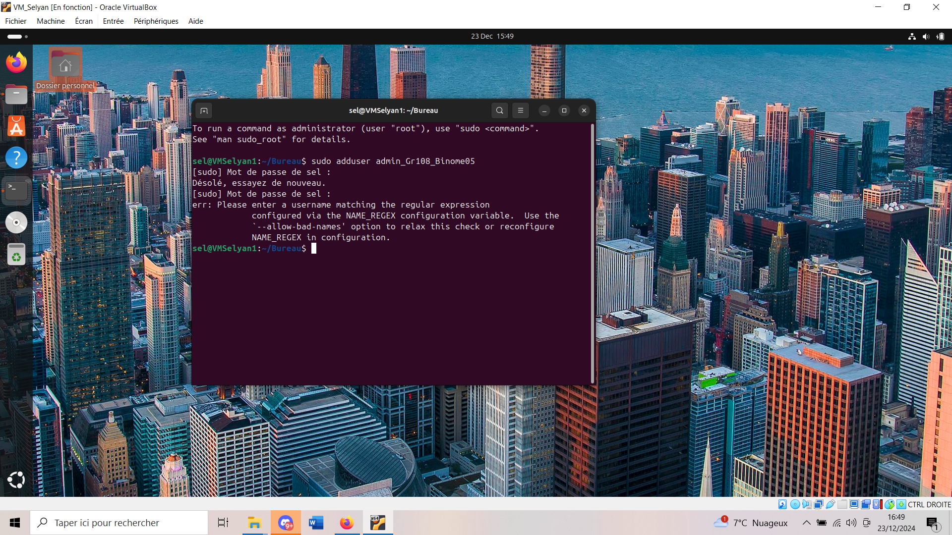
Task: Click the VirtualBox CPU virtualization indicator
Action: pyautogui.click(x=877, y=504)
